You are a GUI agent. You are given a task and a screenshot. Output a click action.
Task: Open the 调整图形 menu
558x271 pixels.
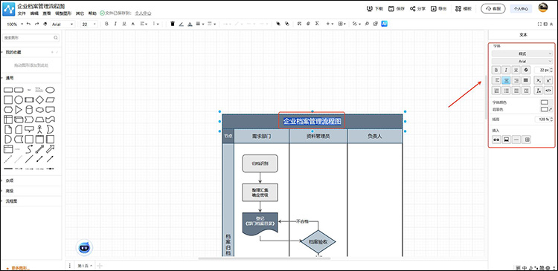(x=63, y=13)
